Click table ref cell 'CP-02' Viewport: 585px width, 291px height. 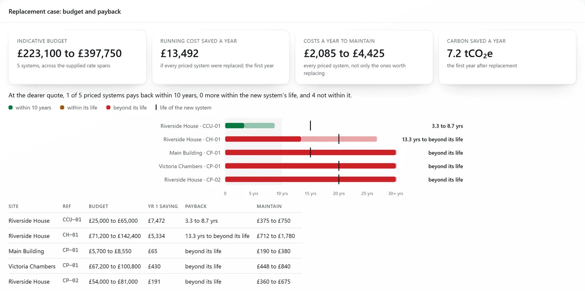71,281
